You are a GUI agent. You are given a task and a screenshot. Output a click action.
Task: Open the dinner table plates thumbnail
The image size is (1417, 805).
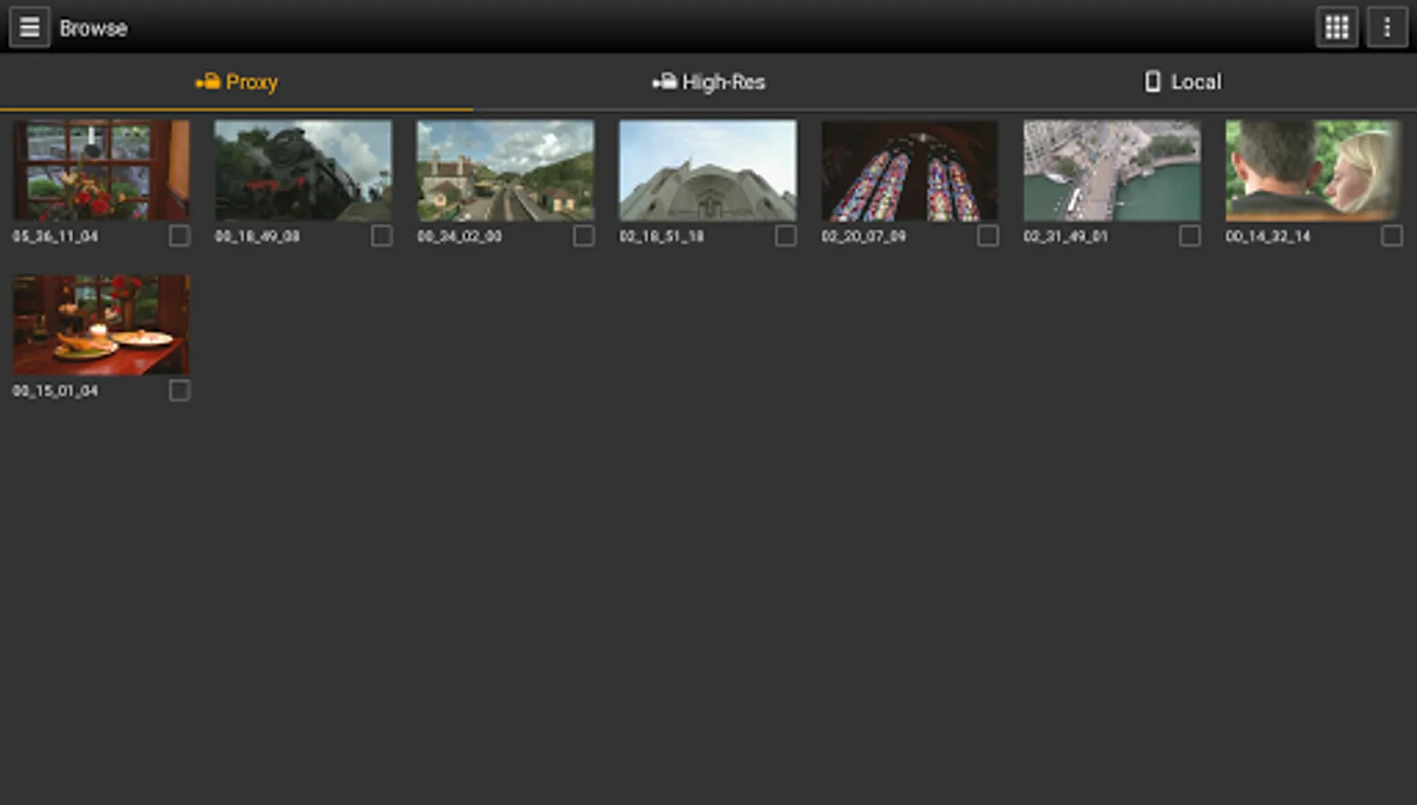[100, 325]
